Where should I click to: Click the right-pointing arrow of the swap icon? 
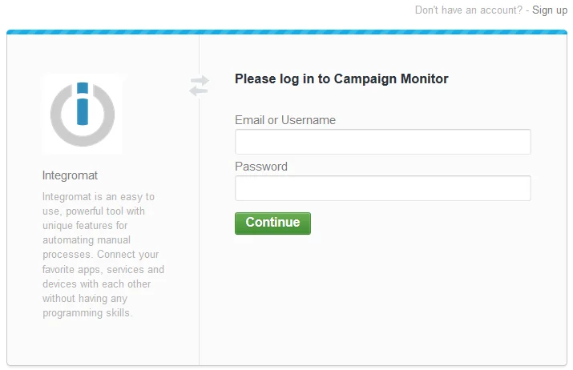point(200,81)
